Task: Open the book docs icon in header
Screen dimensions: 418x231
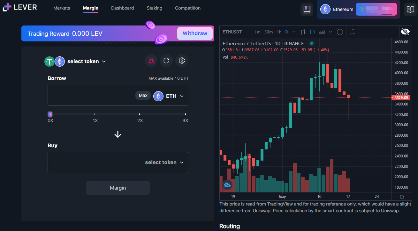Action: point(307,9)
